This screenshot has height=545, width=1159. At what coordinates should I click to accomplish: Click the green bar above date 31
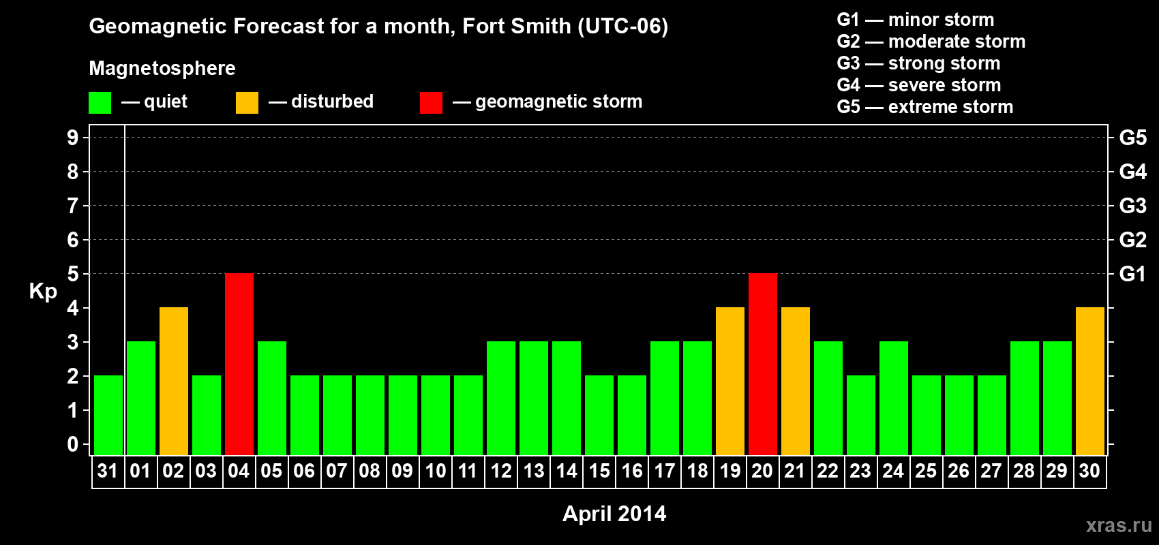(108, 415)
